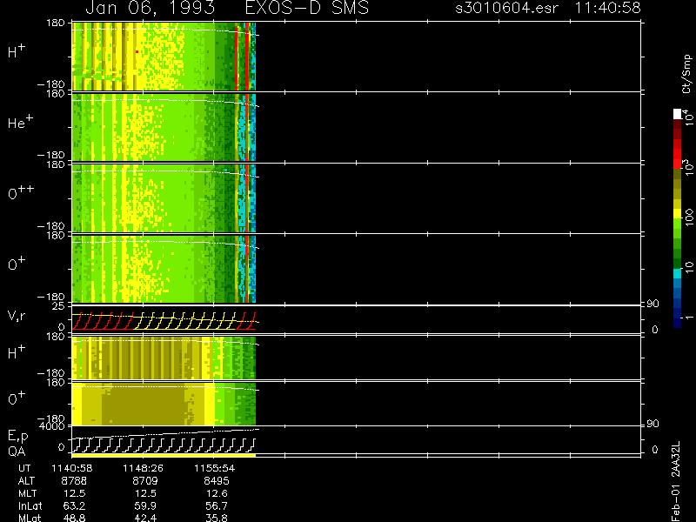
Task: Click the QA row label
Action: (17, 452)
